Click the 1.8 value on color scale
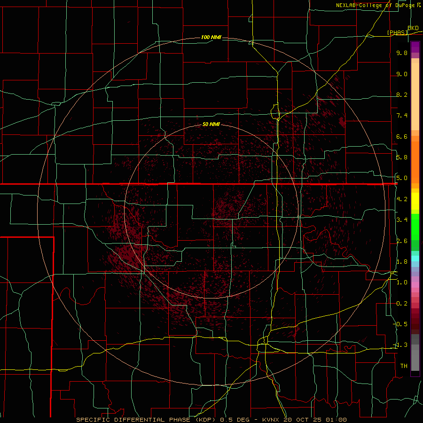Screen dimensions: 423x423 402,262
